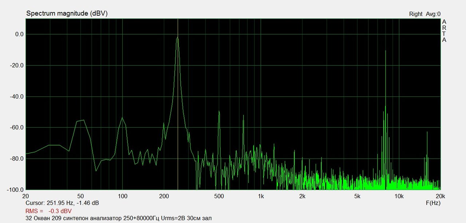Click the vertical ARTA logo text

click(444, 31)
